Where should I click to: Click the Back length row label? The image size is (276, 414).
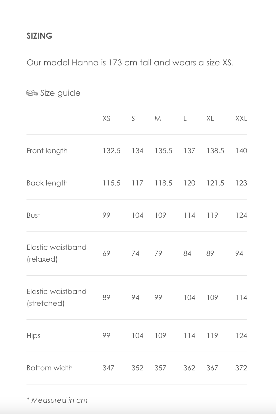click(47, 183)
